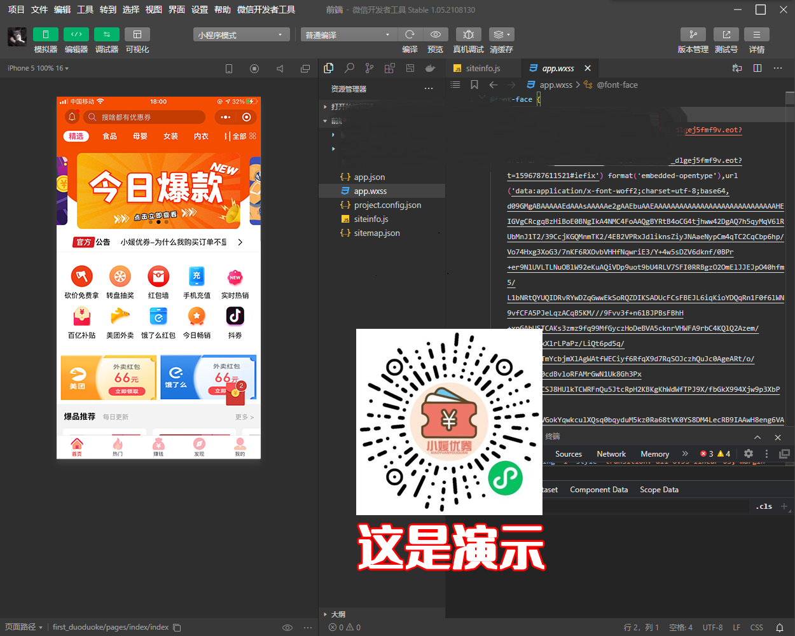Click the Docker whale icon in the editor sidebar

(431, 68)
